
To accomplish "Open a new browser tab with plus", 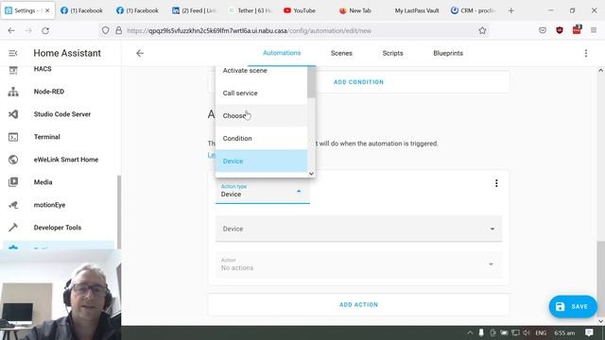I will (x=511, y=10).
